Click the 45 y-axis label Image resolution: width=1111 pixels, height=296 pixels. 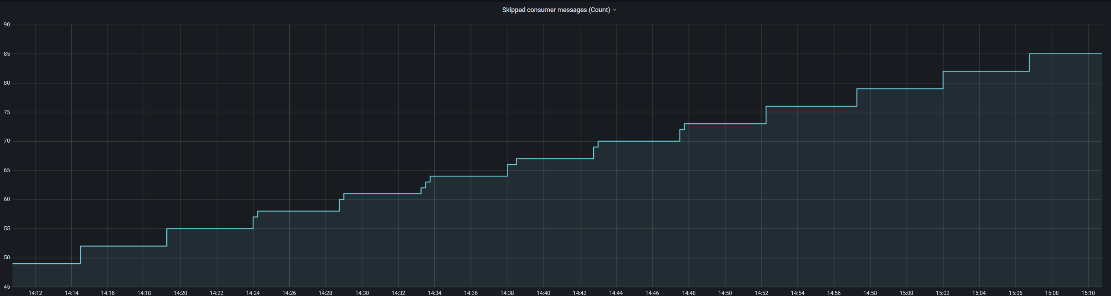pyautogui.click(x=7, y=286)
